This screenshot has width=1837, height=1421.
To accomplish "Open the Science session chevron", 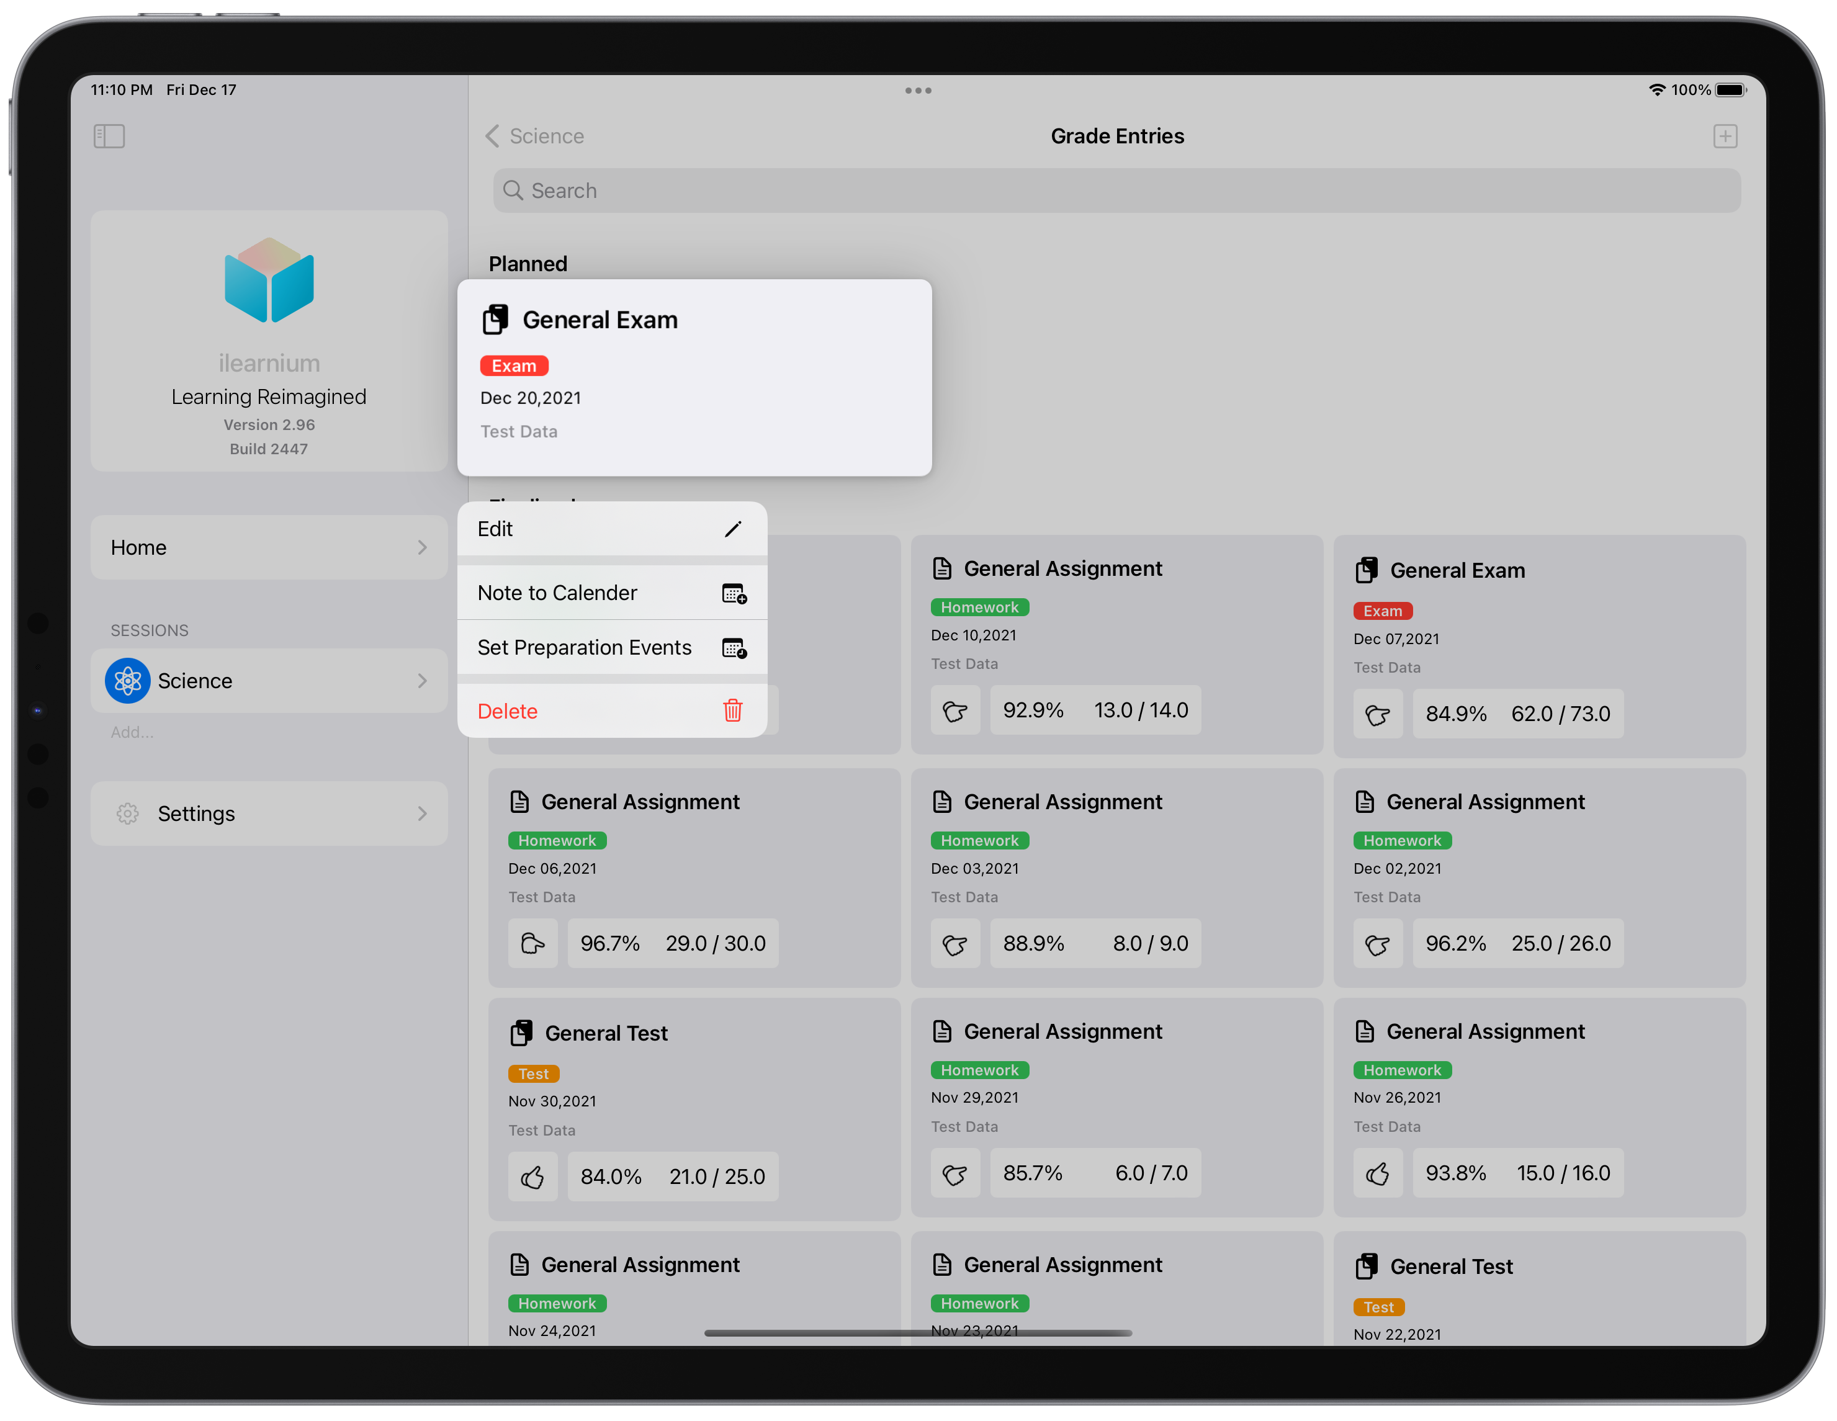I will tap(422, 681).
